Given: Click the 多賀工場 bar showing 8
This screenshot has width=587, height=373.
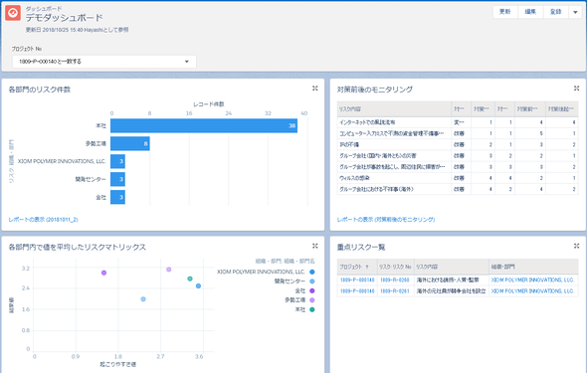Looking at the screenshot, I should (x=130, y=143).
